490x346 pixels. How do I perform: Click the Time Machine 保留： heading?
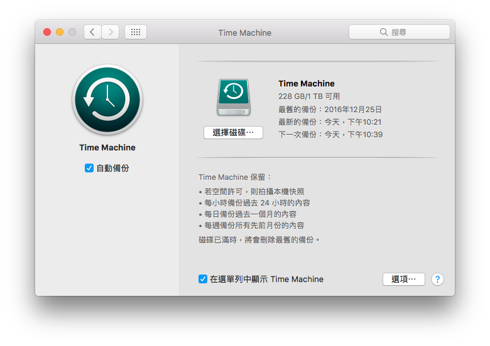235,177
